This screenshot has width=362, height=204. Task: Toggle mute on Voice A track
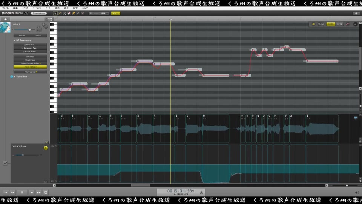[x=46, y=26]
